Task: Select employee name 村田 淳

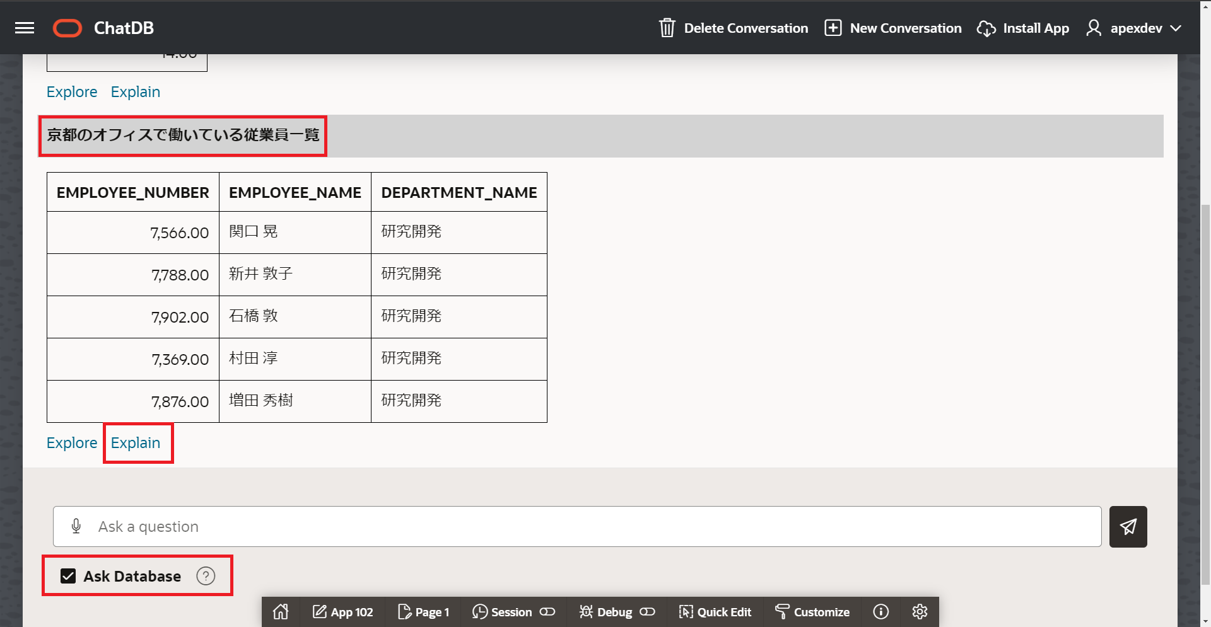Action: [x=253, y=358]
